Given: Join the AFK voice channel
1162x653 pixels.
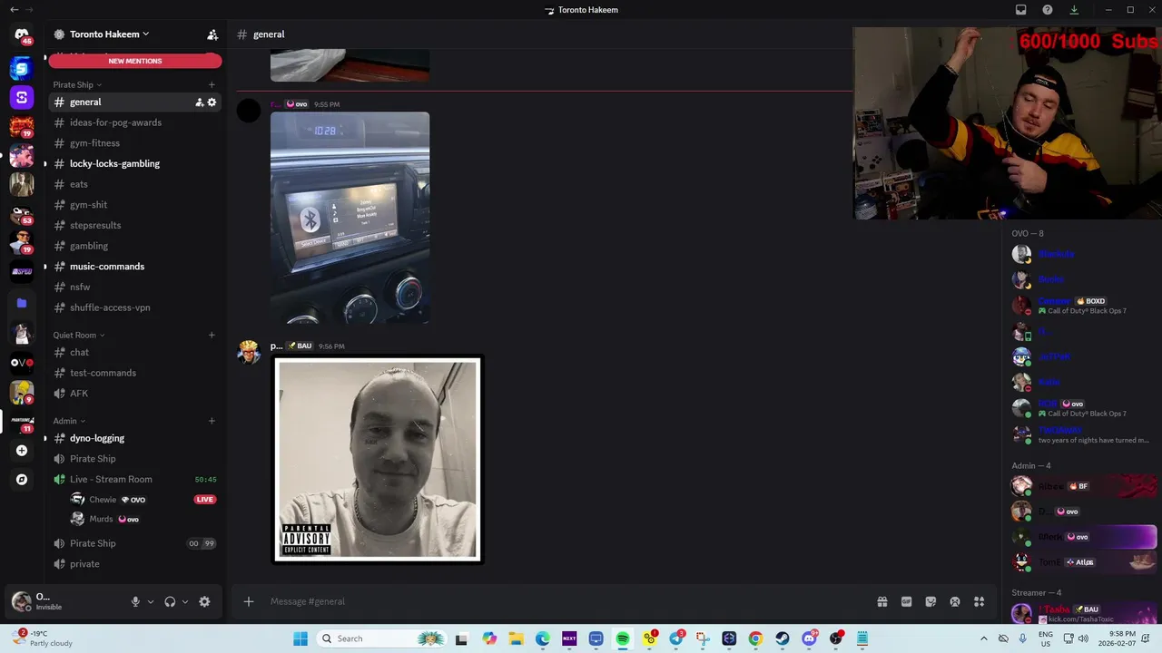Looking at the screenshot, I should coord(135,394).
